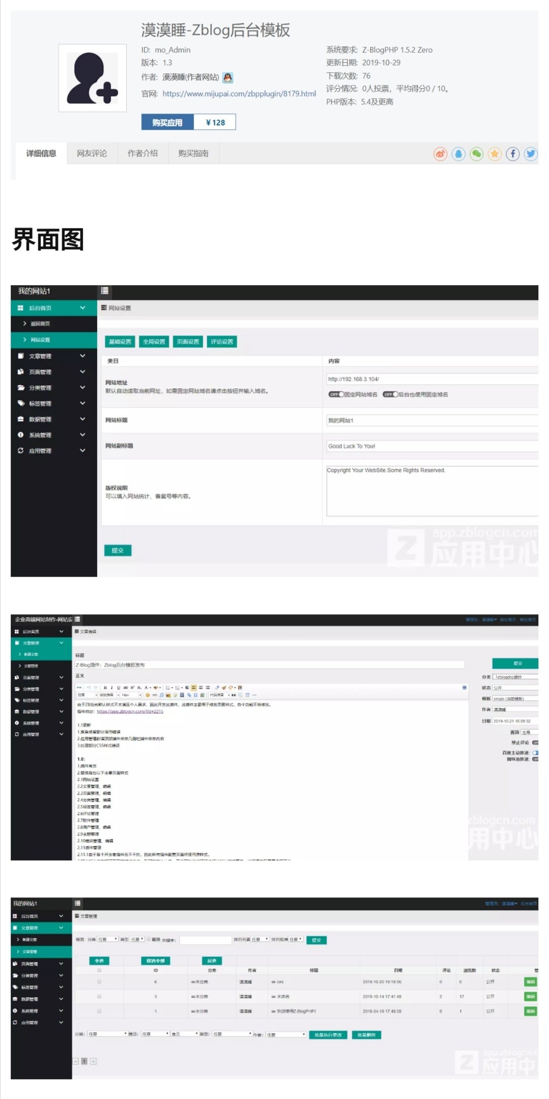Click the 页面管理 icon in site settings screenshot

(x=20, y=372)
